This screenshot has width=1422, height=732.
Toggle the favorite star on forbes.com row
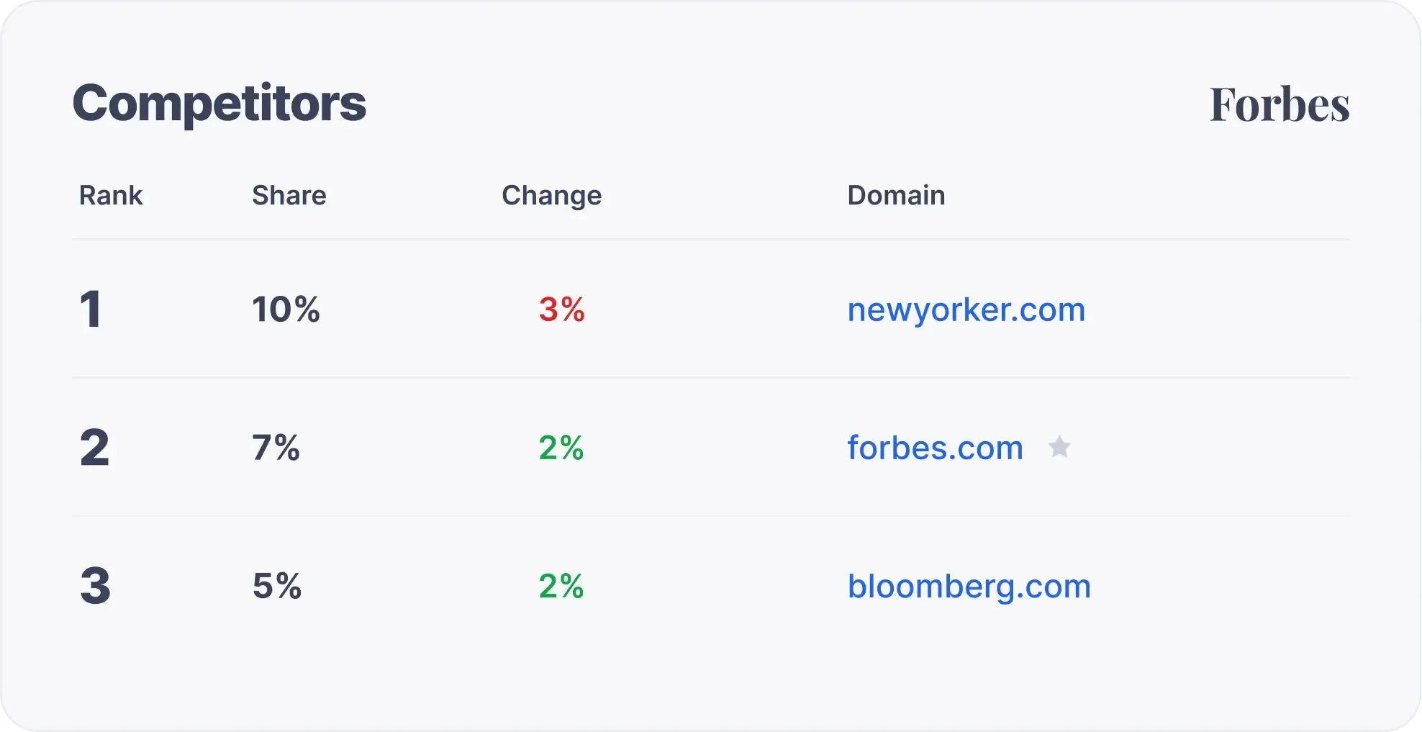click(1060, 447)
